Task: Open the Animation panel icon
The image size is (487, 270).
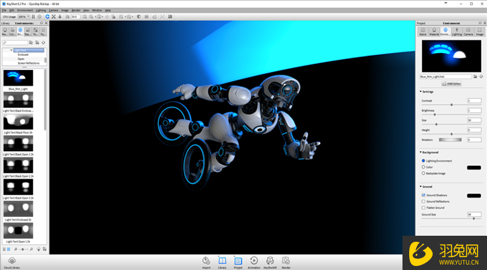Action: (254, 261)
